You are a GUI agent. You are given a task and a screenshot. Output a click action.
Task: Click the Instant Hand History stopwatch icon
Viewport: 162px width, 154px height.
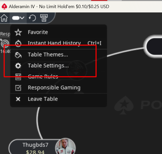(x=18, y=43)
